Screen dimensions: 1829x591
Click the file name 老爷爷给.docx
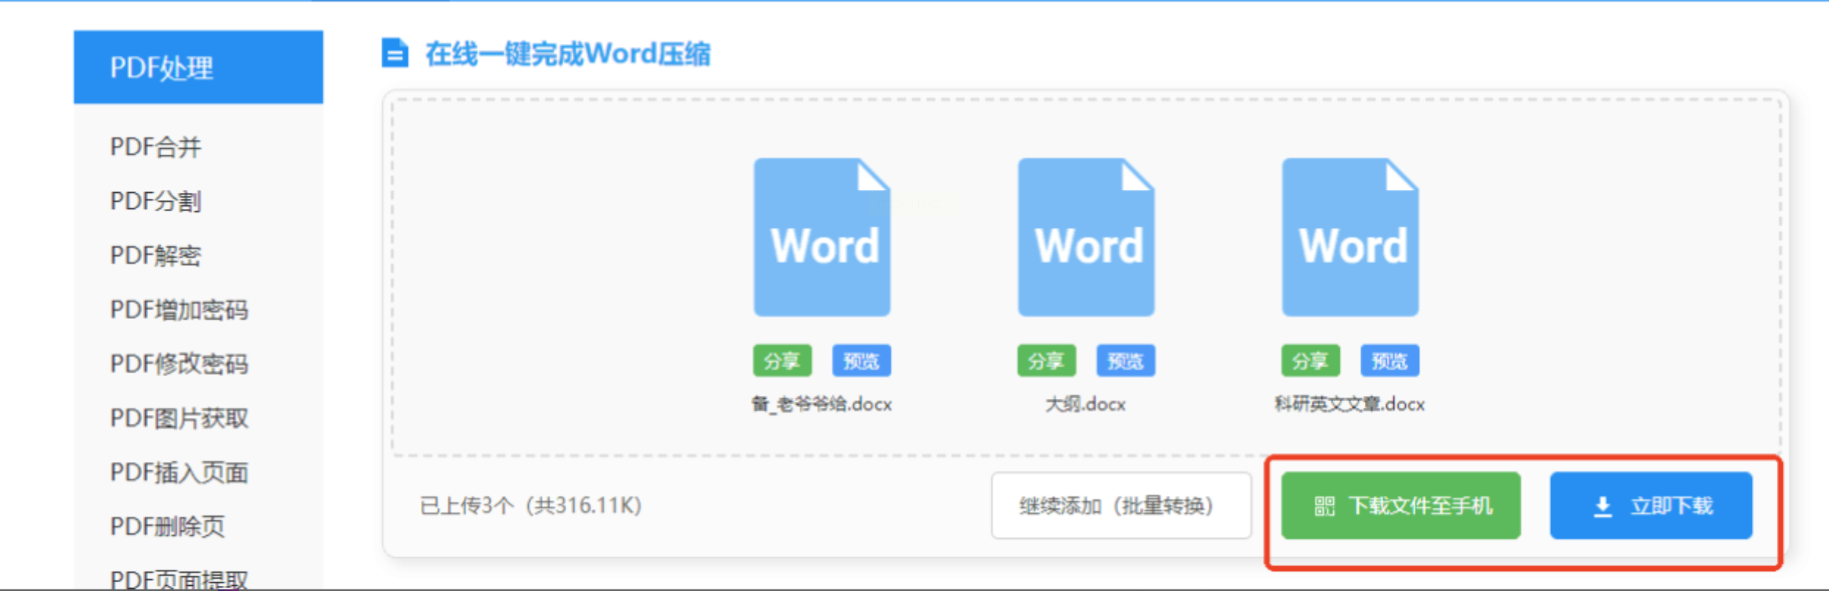click(x=822, y=404)
